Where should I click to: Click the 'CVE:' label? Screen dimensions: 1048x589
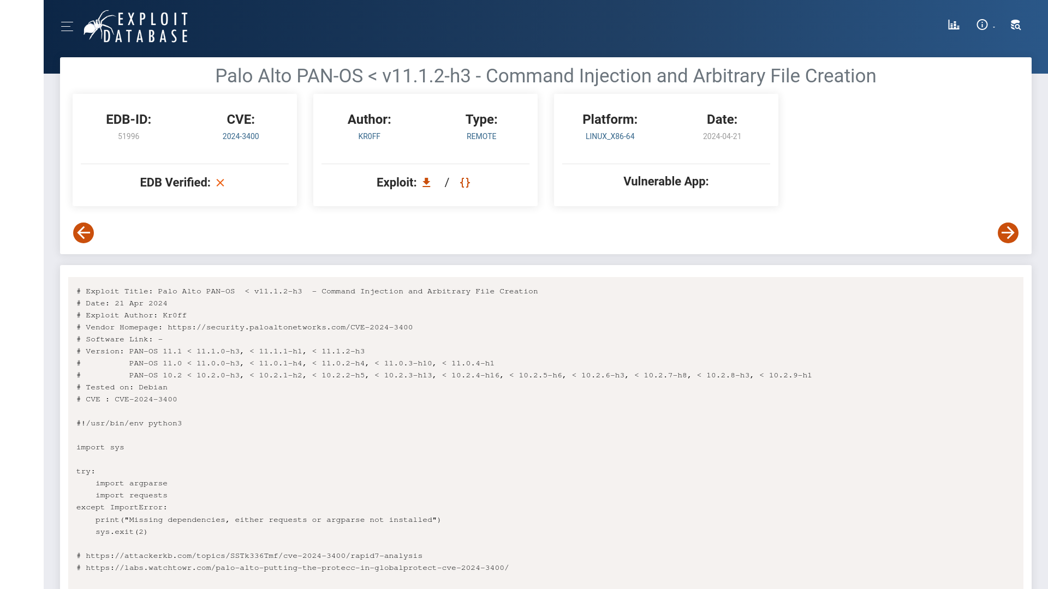[x=241, y=119]
